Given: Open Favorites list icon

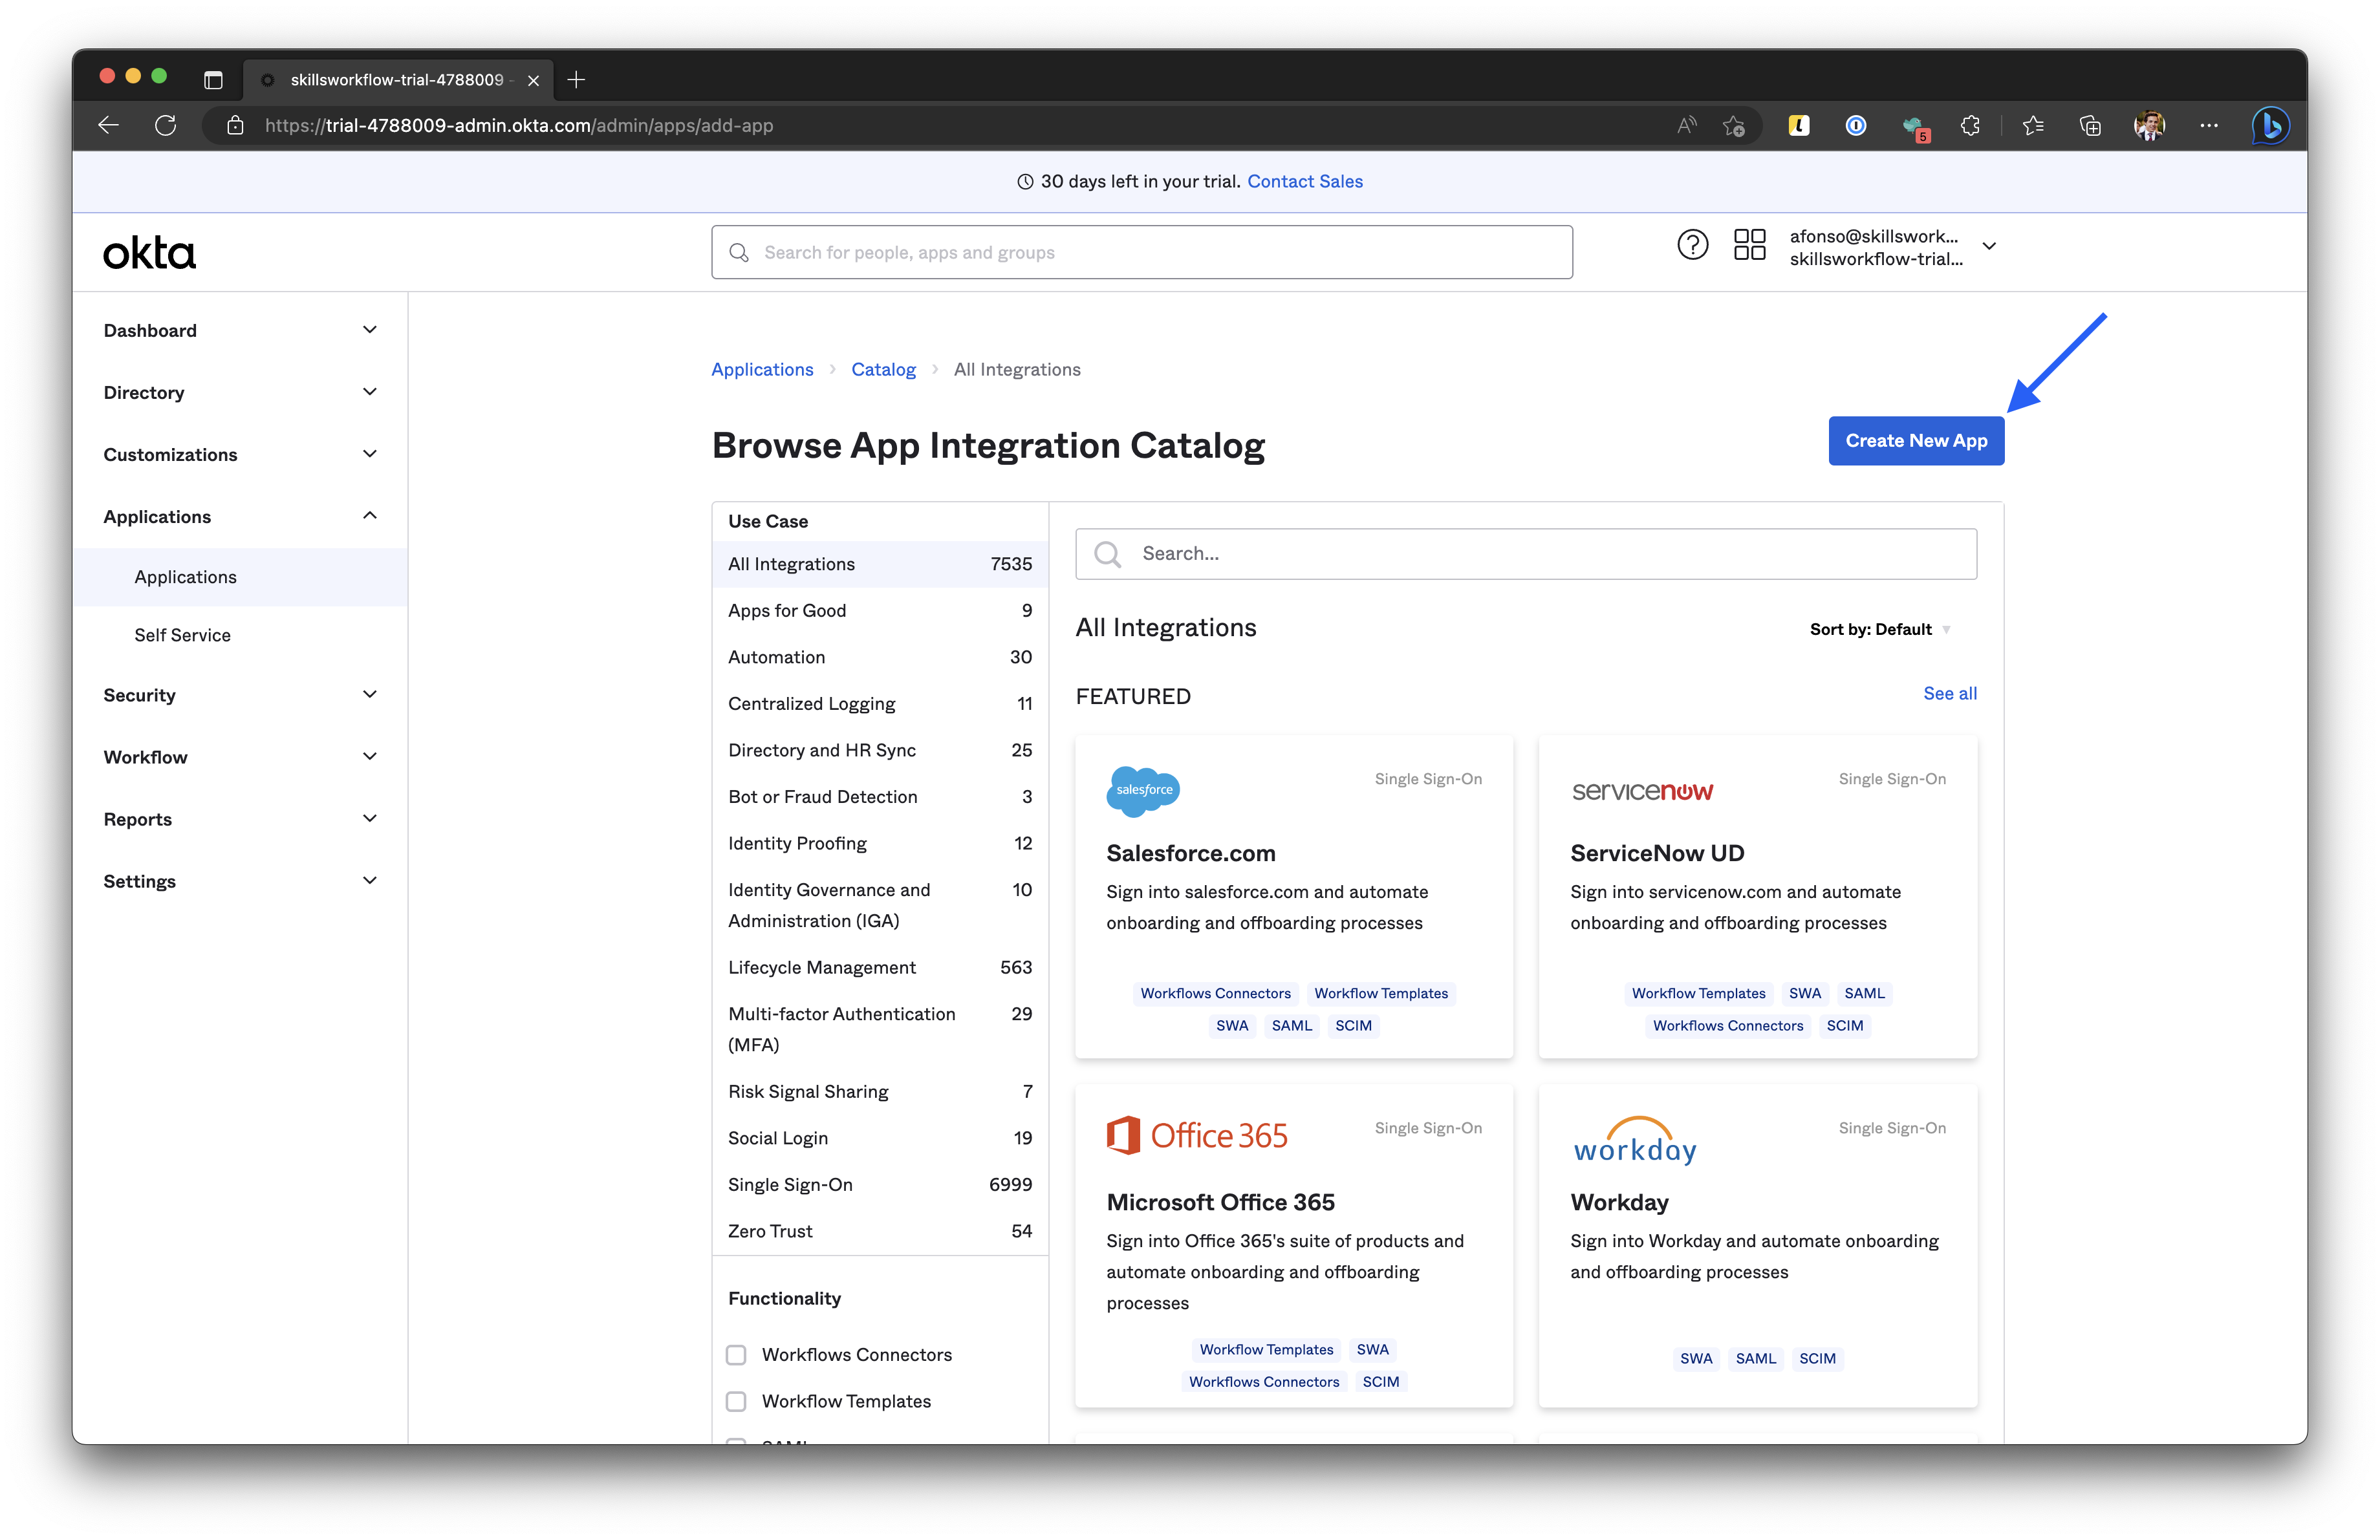Looking at the screenshot, I should (2033, 125).
